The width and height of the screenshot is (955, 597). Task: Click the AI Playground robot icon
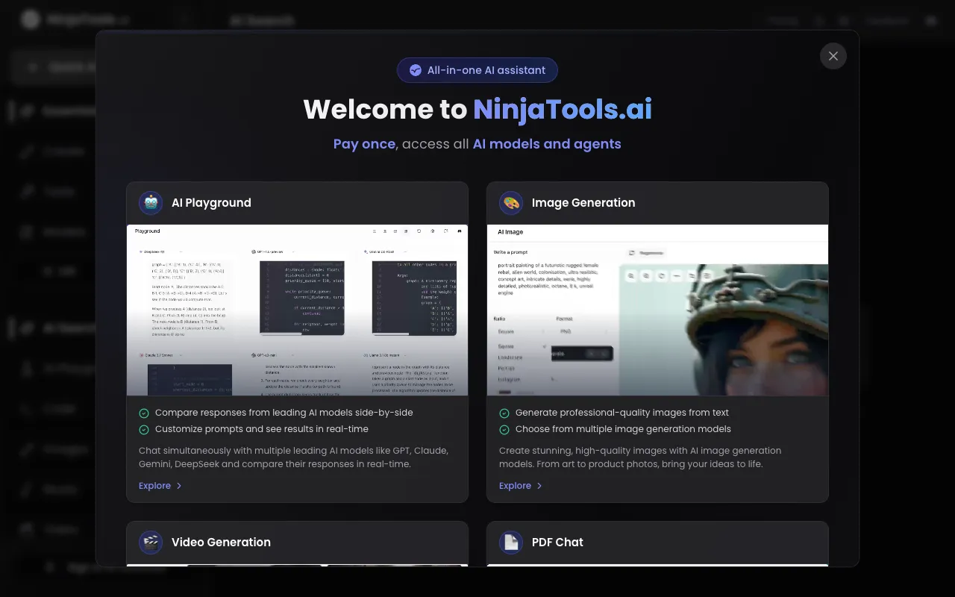pyautogui.click(x=151, y=203)
